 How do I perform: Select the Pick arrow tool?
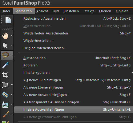5,46
